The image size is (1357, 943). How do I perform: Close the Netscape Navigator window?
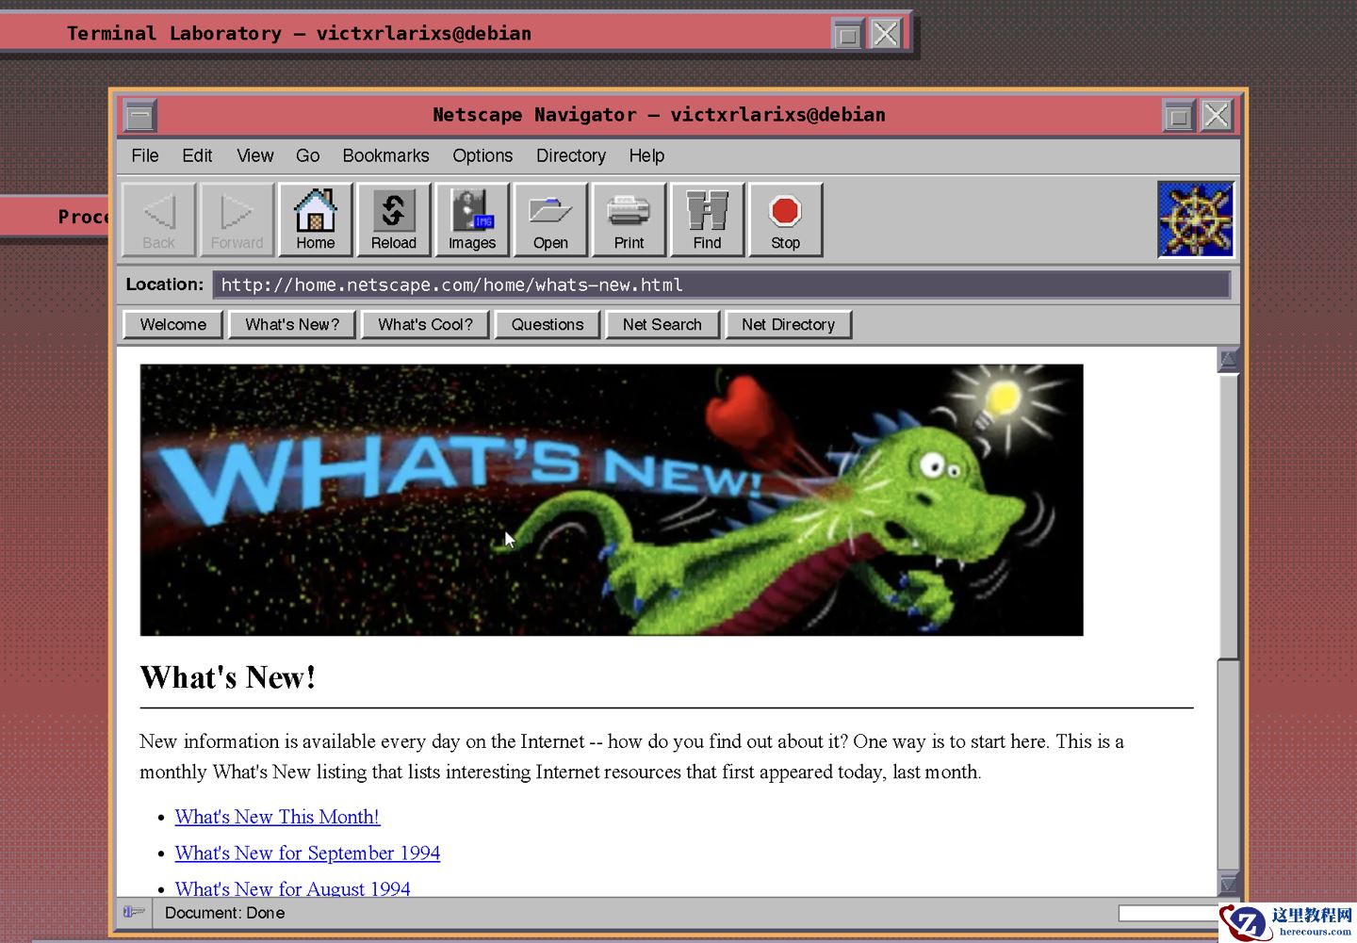(x=1216, y=116)
